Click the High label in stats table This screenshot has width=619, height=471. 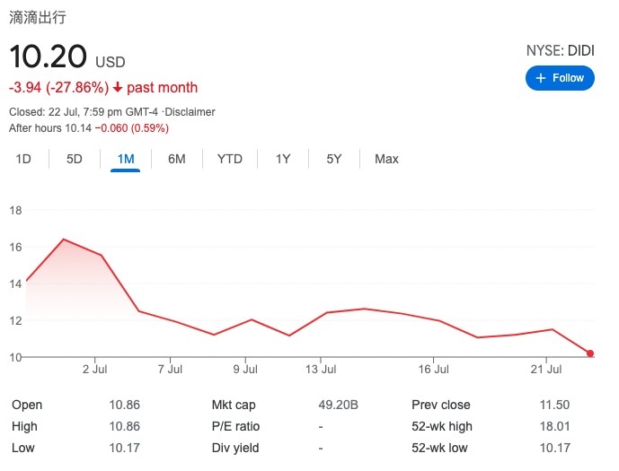(x=24, y=426)
